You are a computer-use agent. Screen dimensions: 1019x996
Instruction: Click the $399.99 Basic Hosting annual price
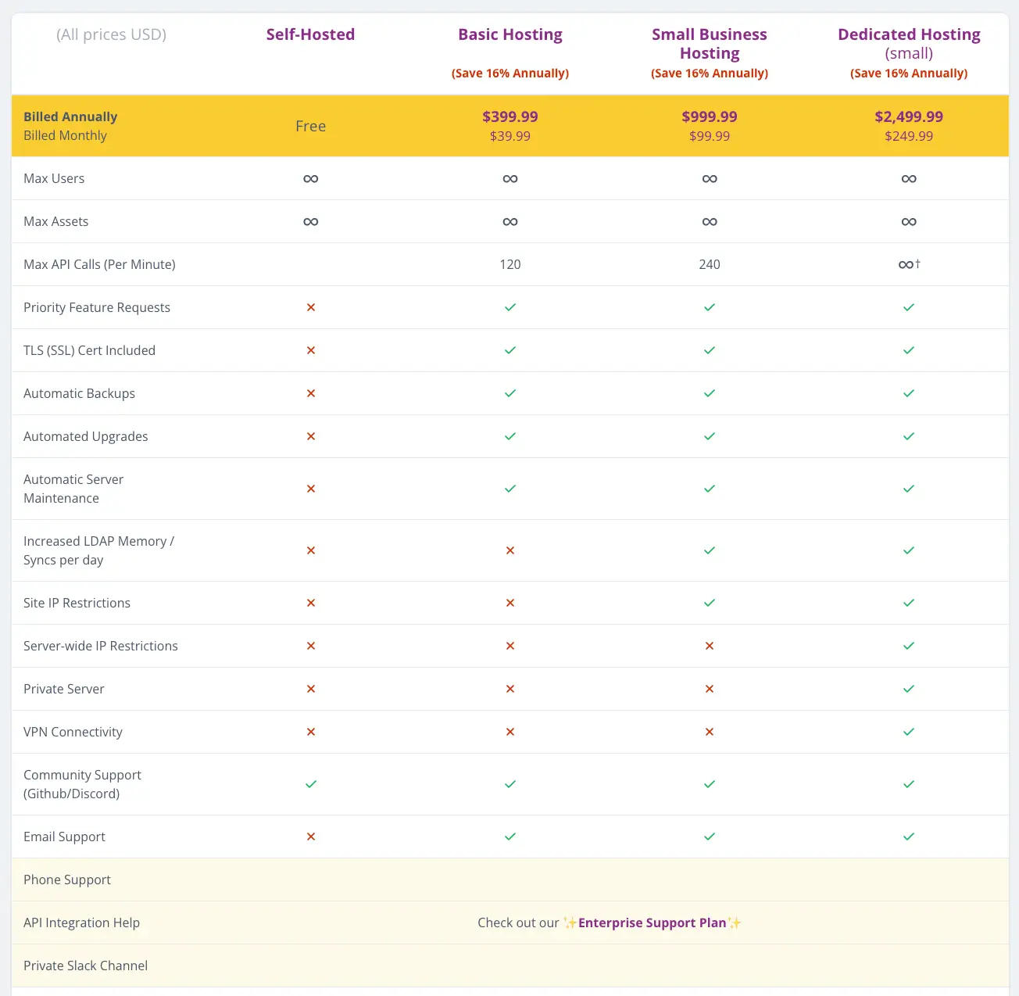(509, 116)
